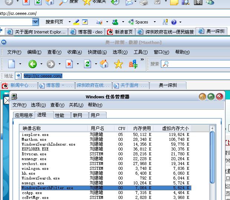Open dropdown beside Maxthon stop button

(x=78, y=64)
